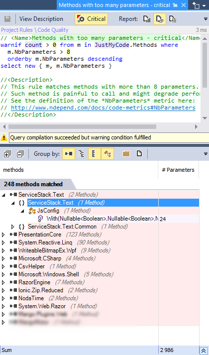This screenshot has height=355, width=209.
Task: Follow the Project Rules breadcrumb link
Action: pyautogui.click(x=17, y=30)
